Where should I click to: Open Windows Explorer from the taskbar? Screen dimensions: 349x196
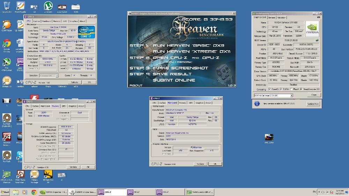point(16,192)
